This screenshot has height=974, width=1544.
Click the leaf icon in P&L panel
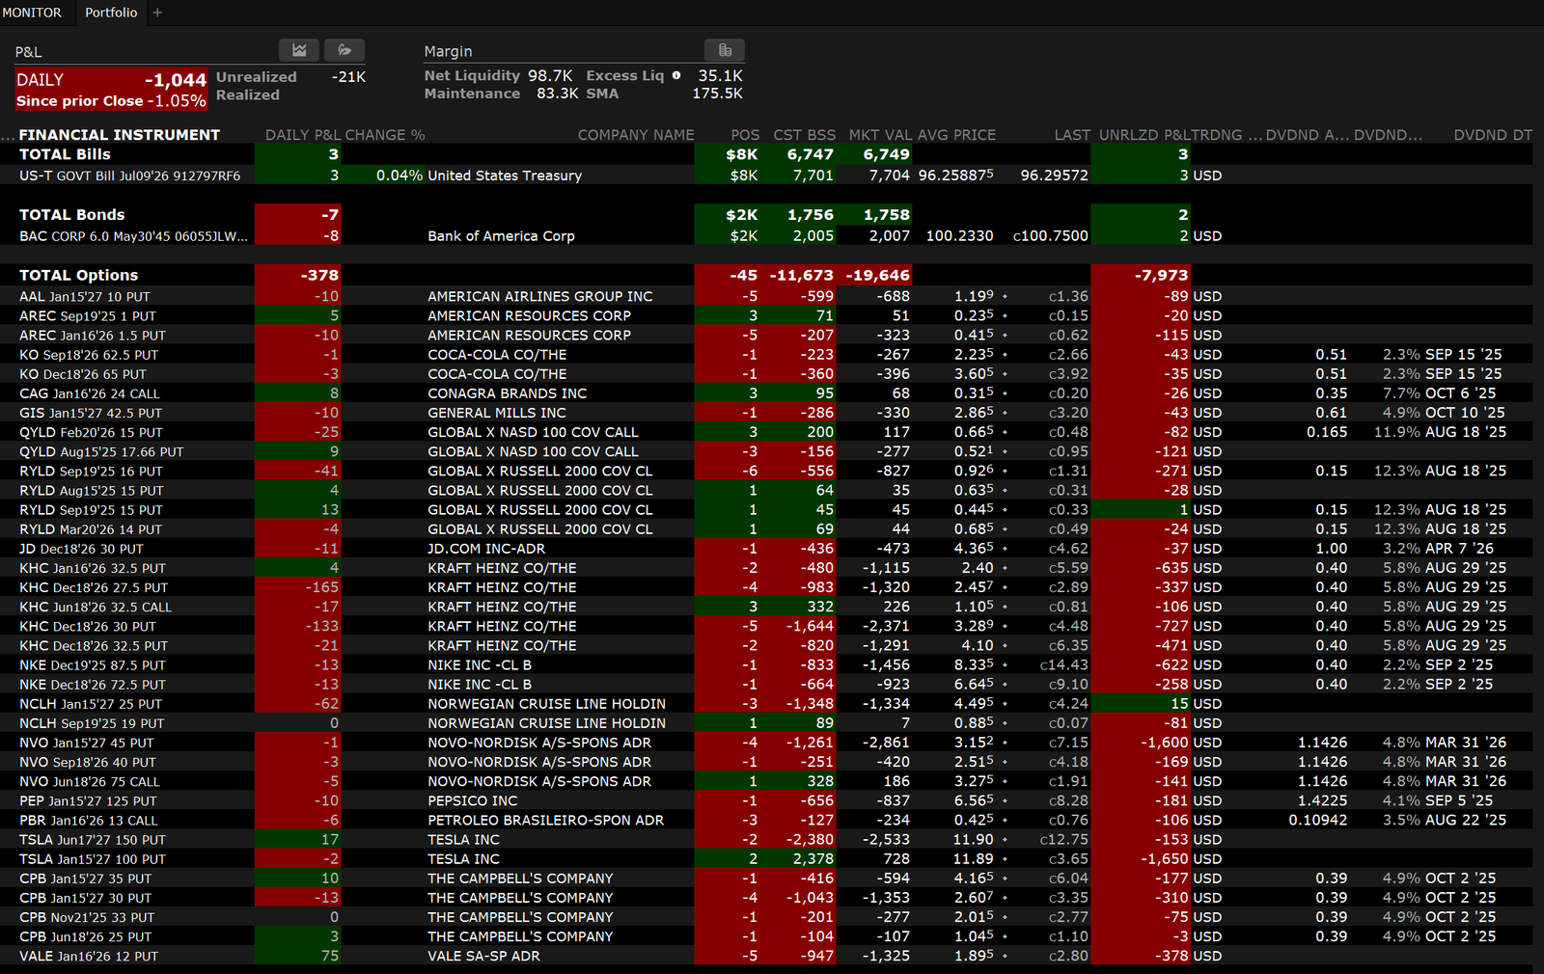[345, 50]
